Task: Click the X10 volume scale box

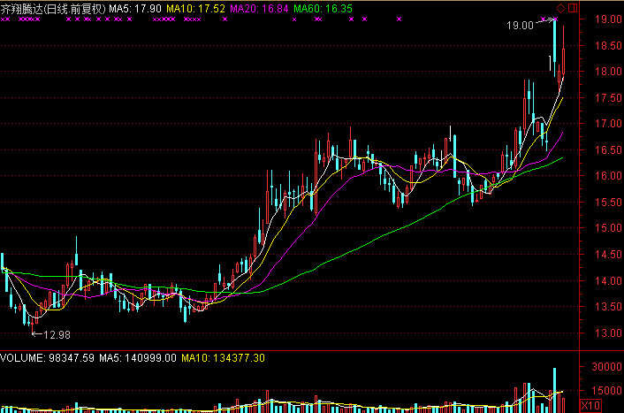Action: coord(591,405)
